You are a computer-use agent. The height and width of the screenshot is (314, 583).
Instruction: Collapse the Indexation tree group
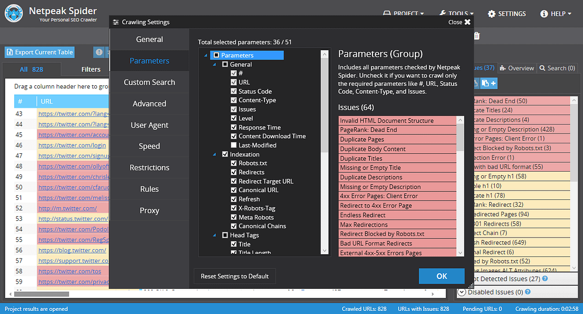[214, 154]
